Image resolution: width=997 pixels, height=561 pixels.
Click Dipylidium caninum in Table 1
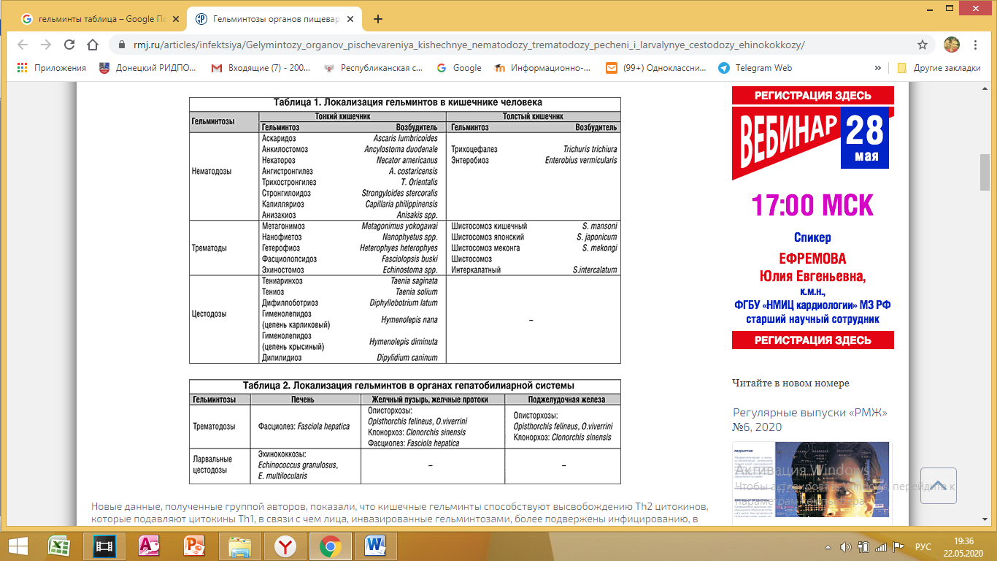(407, 358)
